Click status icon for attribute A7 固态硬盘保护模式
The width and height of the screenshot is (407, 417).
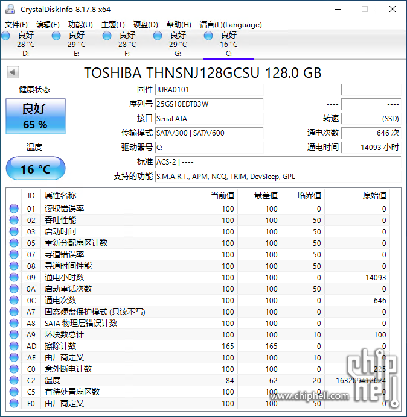[14, 312]
